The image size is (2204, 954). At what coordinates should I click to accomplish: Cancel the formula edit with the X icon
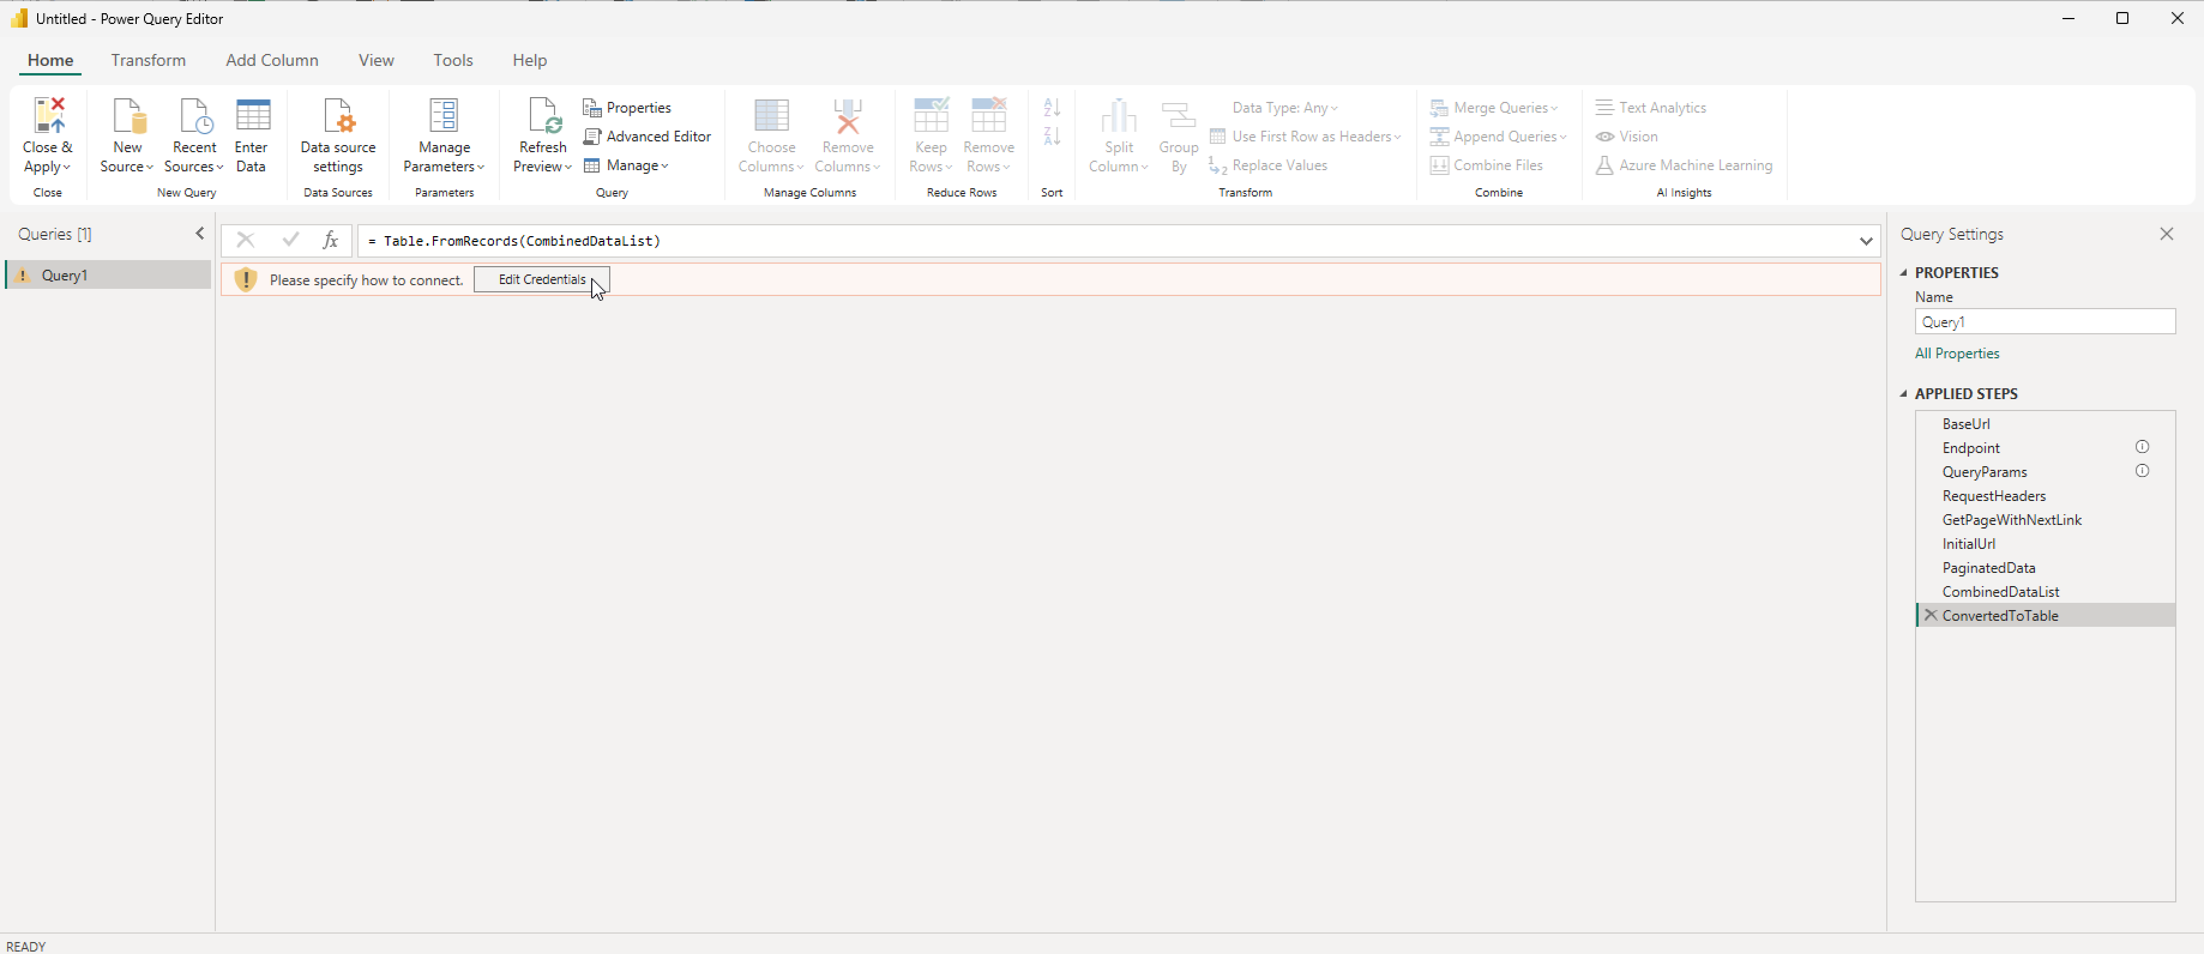pyautogui.click(x=246, y=240)
